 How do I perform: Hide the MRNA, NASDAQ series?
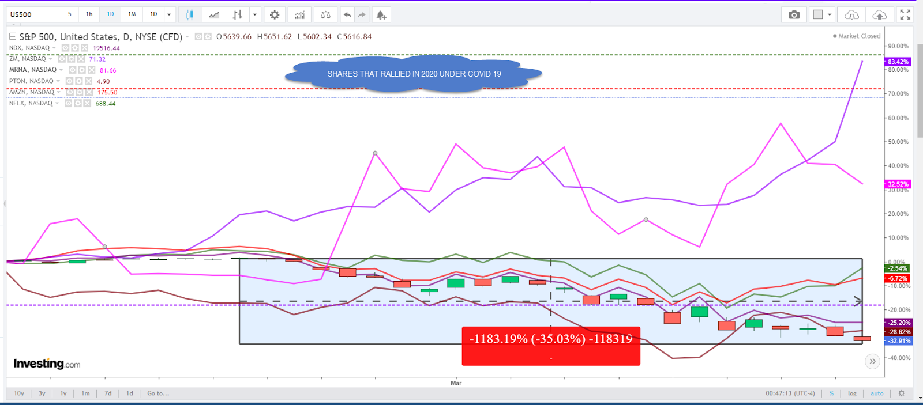(73, 70)
